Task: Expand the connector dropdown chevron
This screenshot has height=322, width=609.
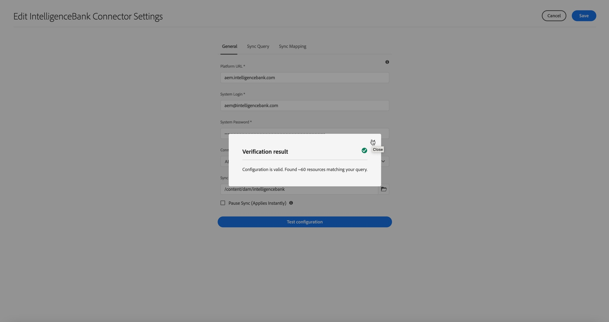Action: (383, 161)
